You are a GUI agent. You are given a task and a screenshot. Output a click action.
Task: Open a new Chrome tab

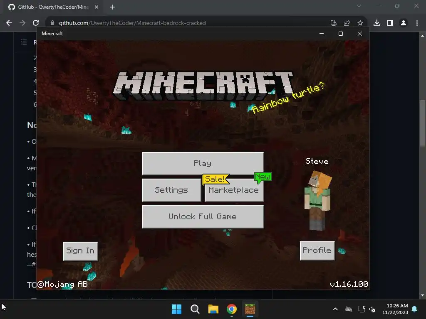[x=112, y=7]
